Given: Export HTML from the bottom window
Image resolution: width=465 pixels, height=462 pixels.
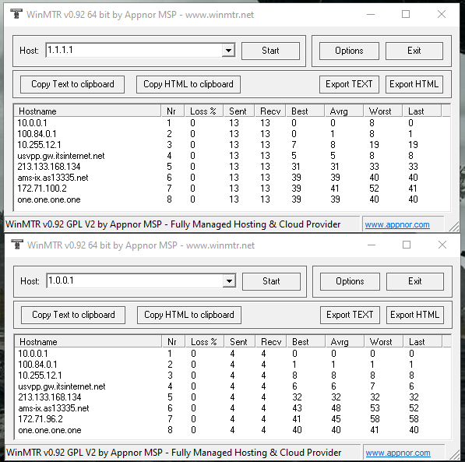Looking at the screenshot, I should tap(415, 315).
